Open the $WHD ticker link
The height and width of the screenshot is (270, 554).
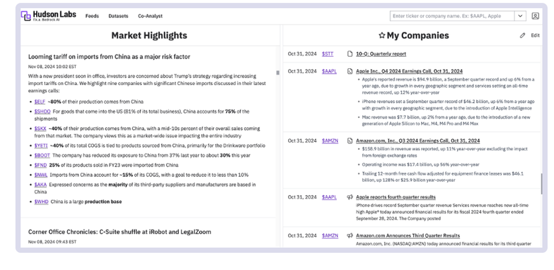pyautogui.click(x=42, y=201)
